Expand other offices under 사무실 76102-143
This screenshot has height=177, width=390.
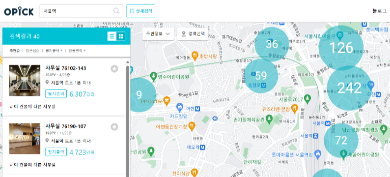32,107
